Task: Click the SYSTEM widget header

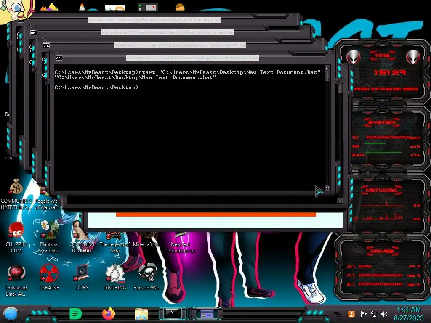Action: tap(382, 122)
